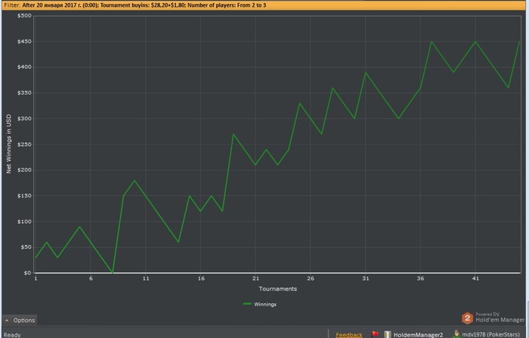529x338 pixels.
Task: Select the HoldemManager2 database name
Action: [418, 335]
